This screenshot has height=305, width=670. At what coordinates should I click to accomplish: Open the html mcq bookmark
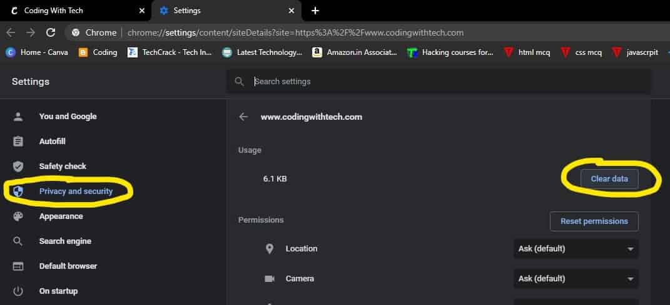[527, 52]
